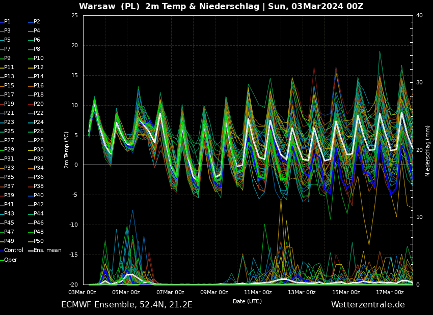This screenshot has height=315, width=433.
Task: Open the 'Wetterzentrale.de' source label
Action: [368, 304]
